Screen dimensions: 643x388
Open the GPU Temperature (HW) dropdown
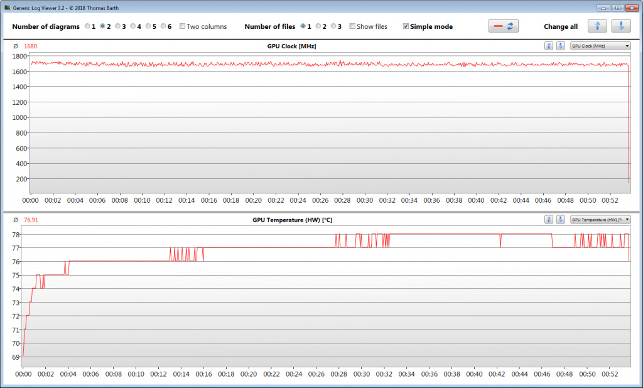[x=600, y=219]
